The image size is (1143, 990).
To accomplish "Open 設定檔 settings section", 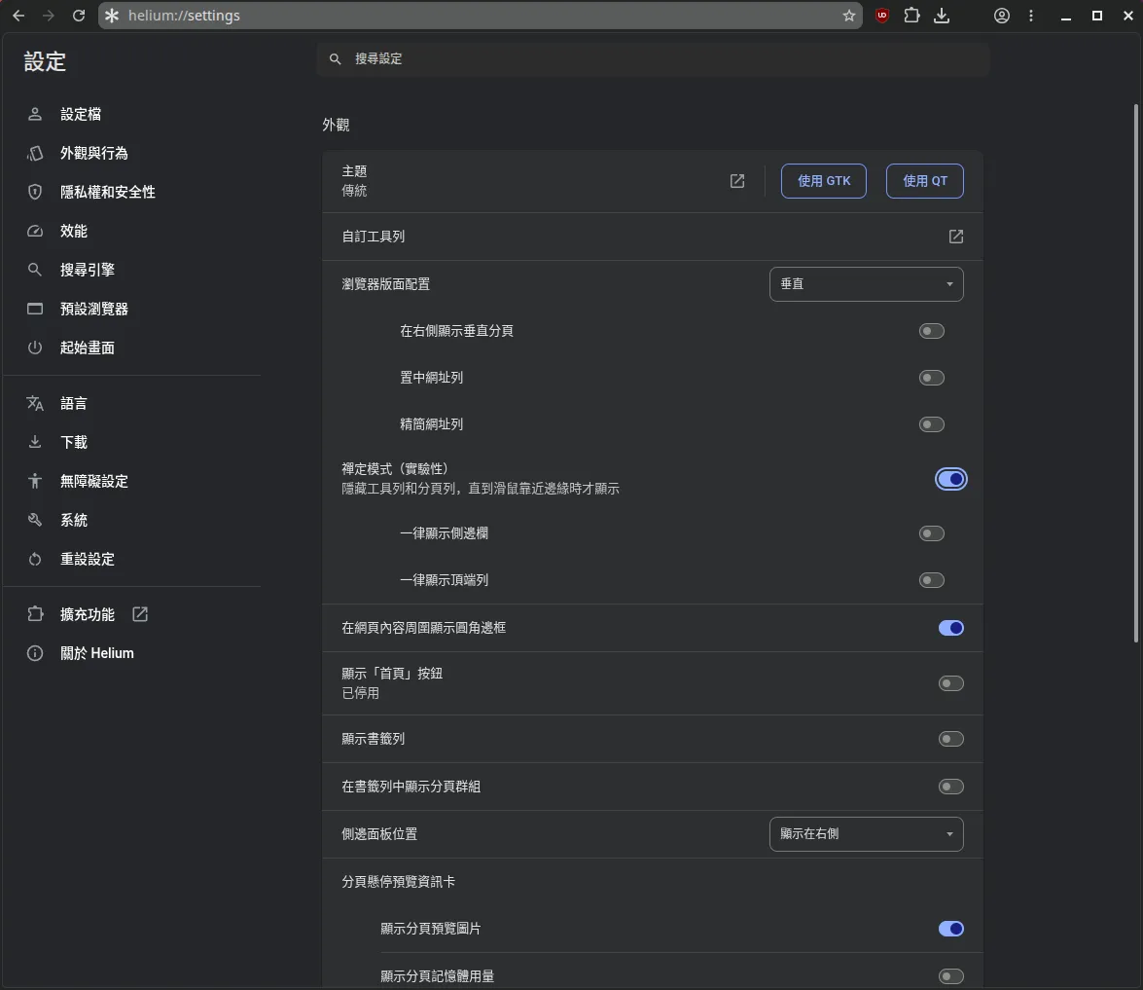I will point(80,114).
